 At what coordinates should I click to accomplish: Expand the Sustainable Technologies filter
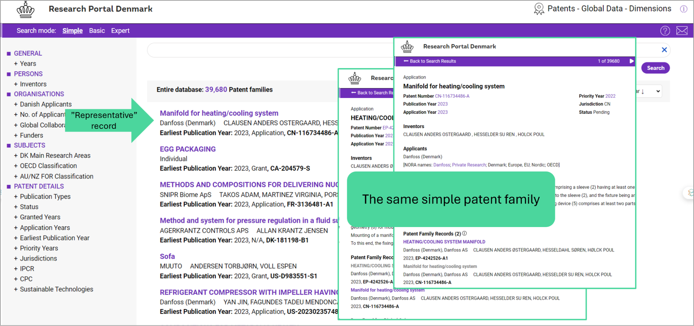56,289
